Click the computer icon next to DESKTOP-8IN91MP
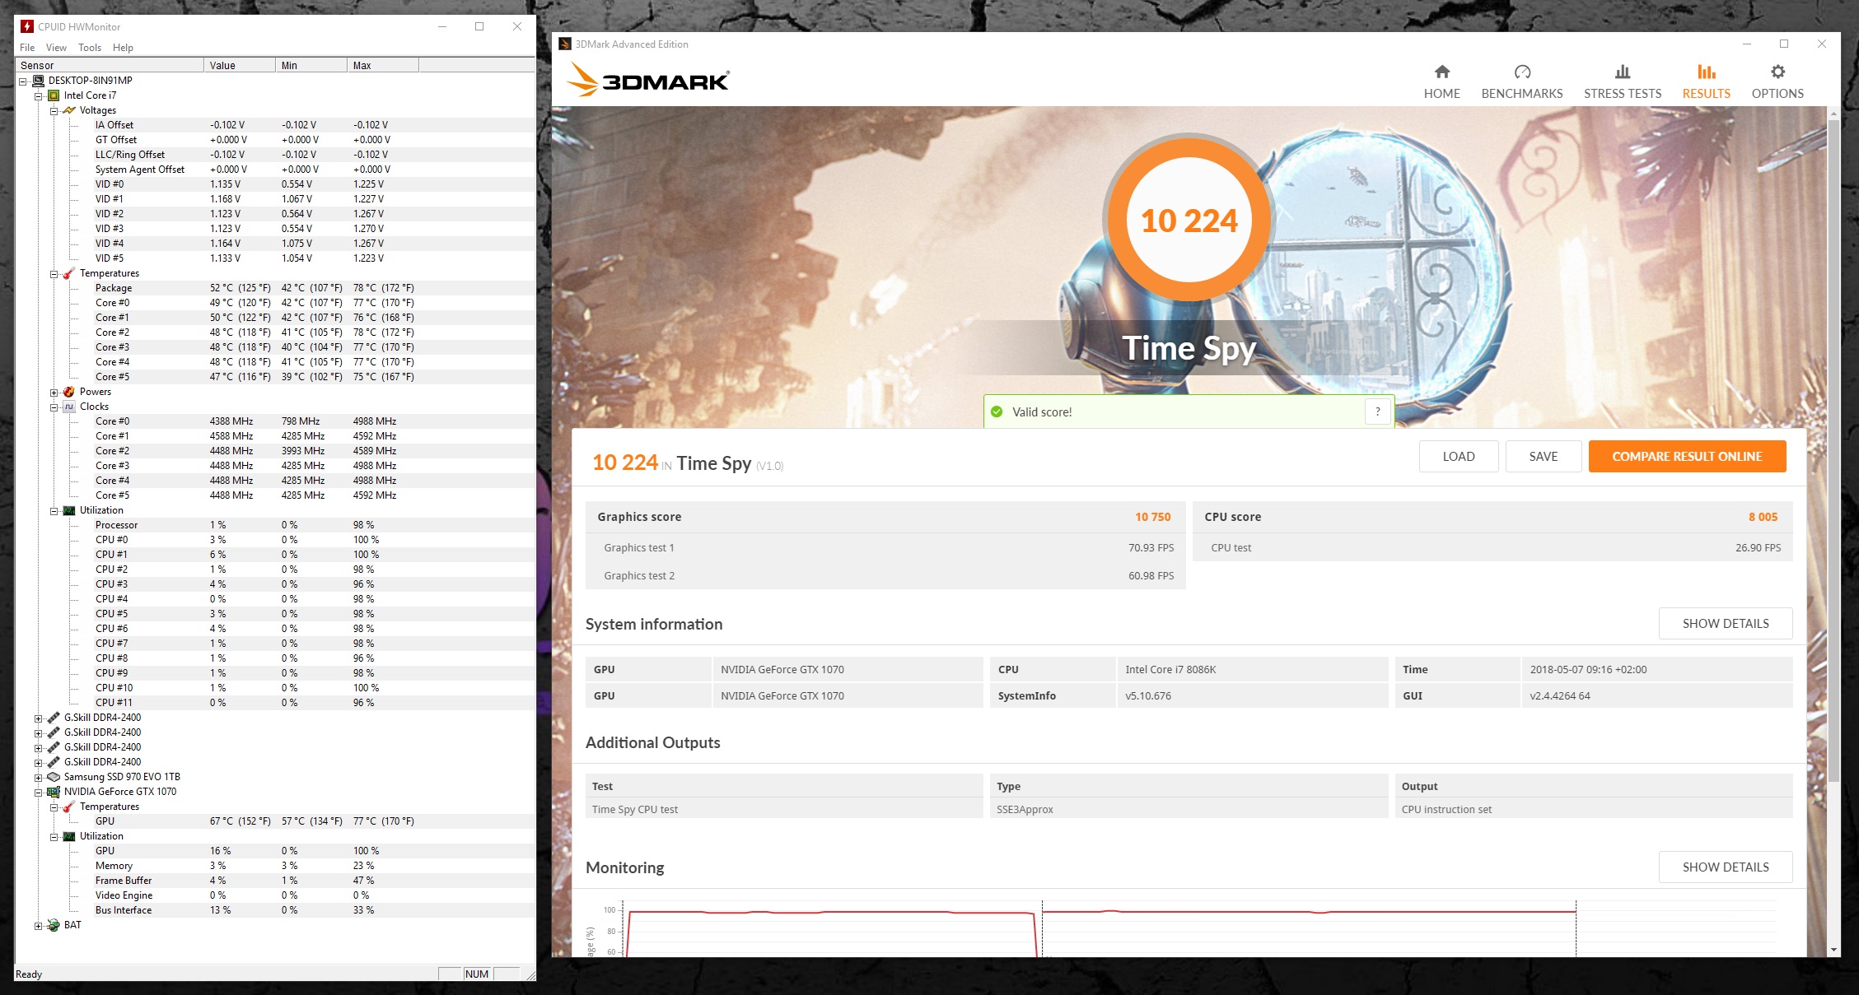 pyautogui.click(x=38, y=81)
